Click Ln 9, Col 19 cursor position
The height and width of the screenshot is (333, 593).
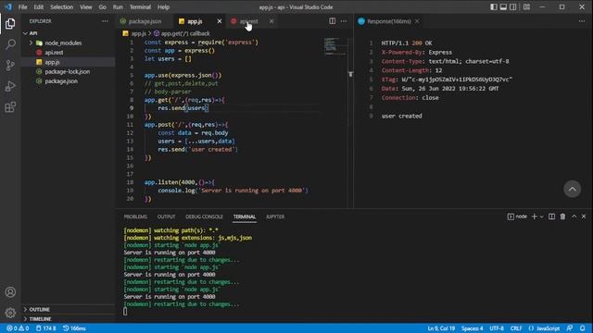(x=441, y=328)
